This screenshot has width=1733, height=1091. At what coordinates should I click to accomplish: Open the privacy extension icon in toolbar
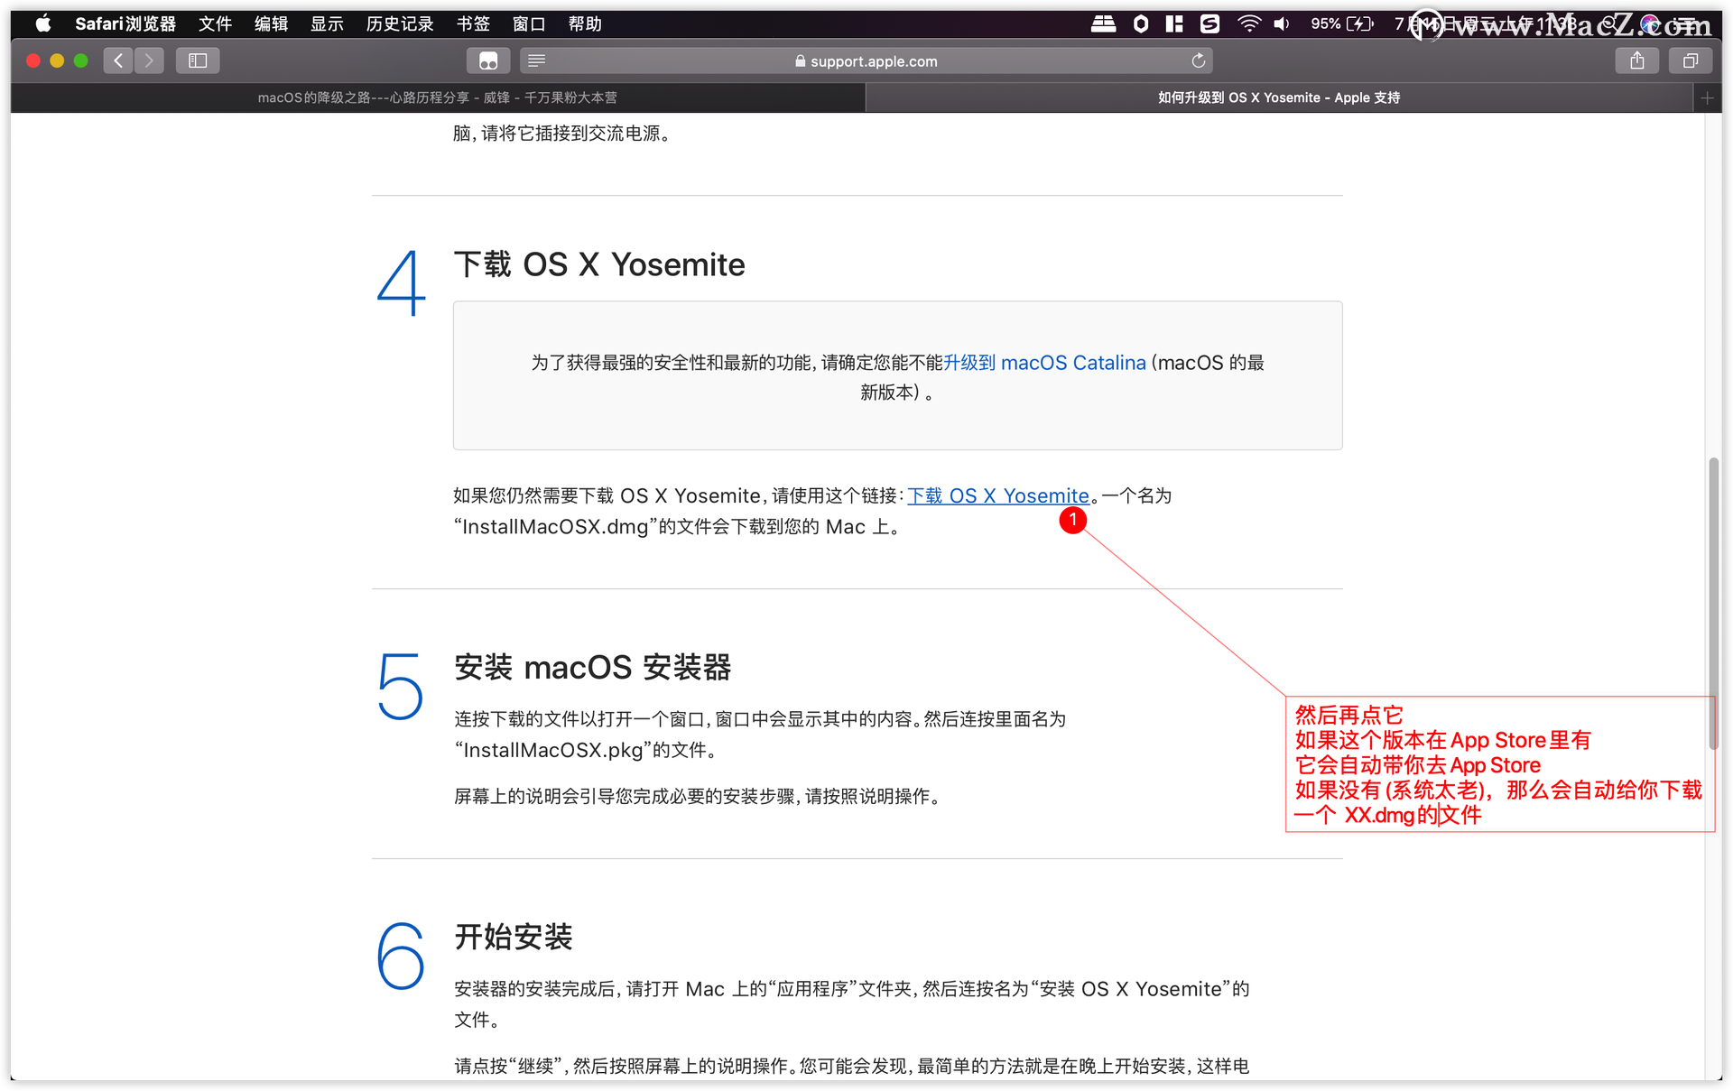click(x=488, y=60)
